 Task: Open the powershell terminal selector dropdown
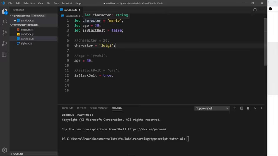(212, 108)
